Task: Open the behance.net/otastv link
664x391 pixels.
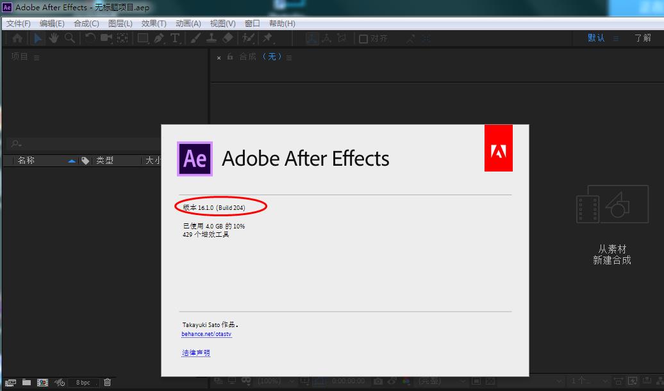Action: [x=206, y=334]
